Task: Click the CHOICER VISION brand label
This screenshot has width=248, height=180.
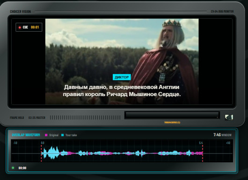Action: tap(21, 12)
